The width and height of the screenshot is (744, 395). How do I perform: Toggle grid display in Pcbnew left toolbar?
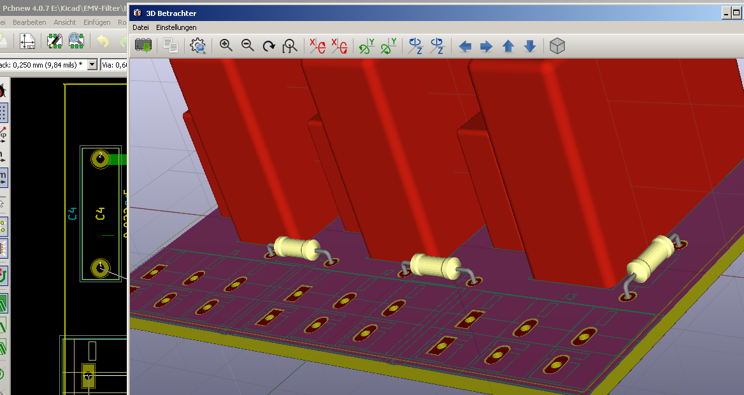click(3, 113)
